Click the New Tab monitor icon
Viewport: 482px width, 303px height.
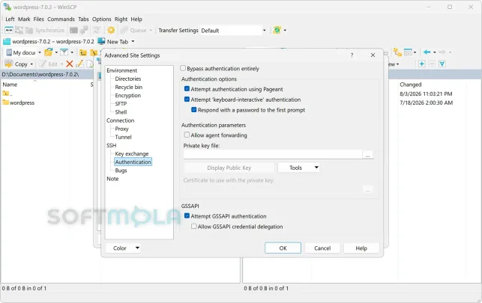click(101, 41)
